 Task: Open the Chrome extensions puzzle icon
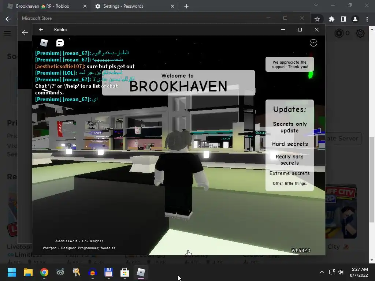332,19
